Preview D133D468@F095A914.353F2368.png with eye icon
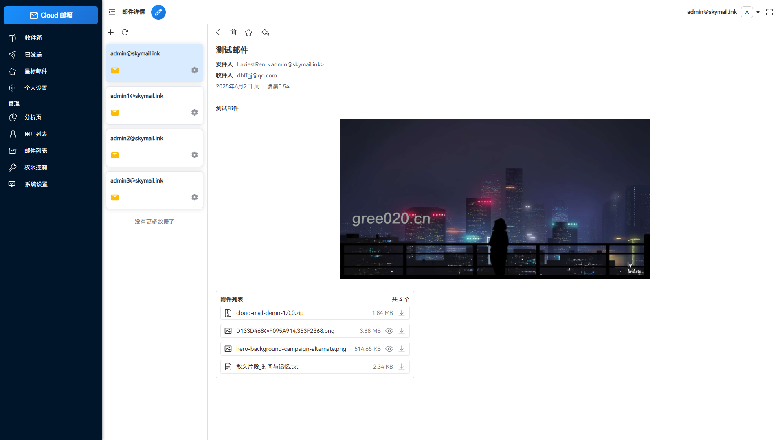The height and width of the screenshot is (440, 782). point(389,331)
